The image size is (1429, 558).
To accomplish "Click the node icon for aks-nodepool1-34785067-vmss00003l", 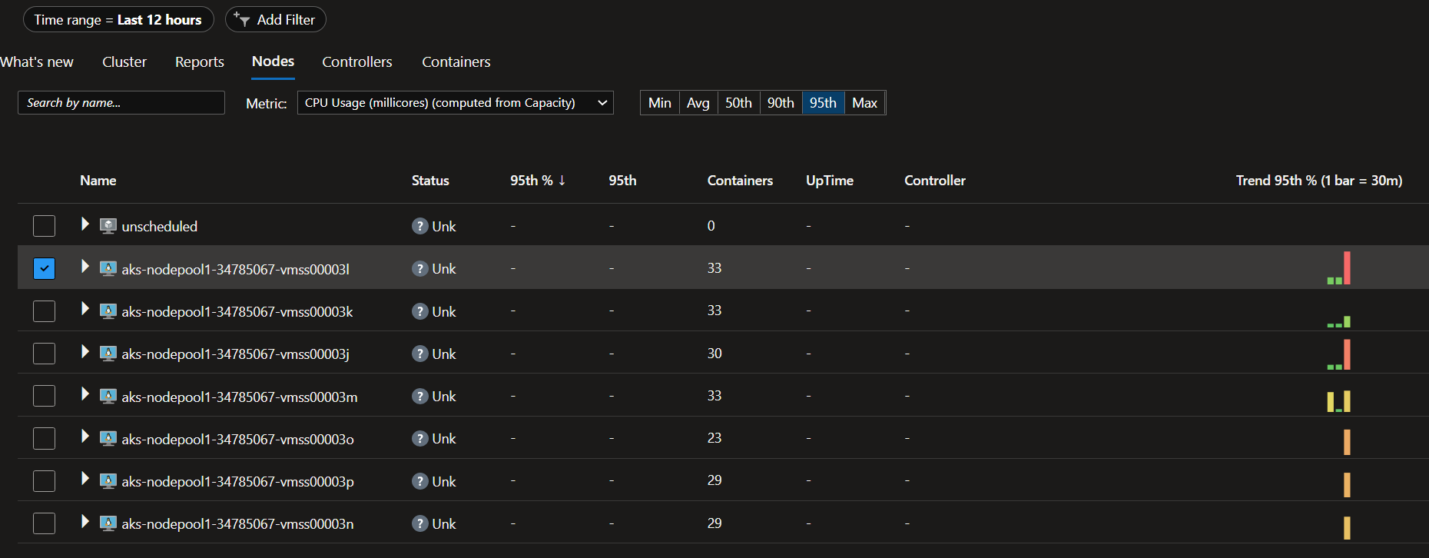I will click(x=108, y=268).
